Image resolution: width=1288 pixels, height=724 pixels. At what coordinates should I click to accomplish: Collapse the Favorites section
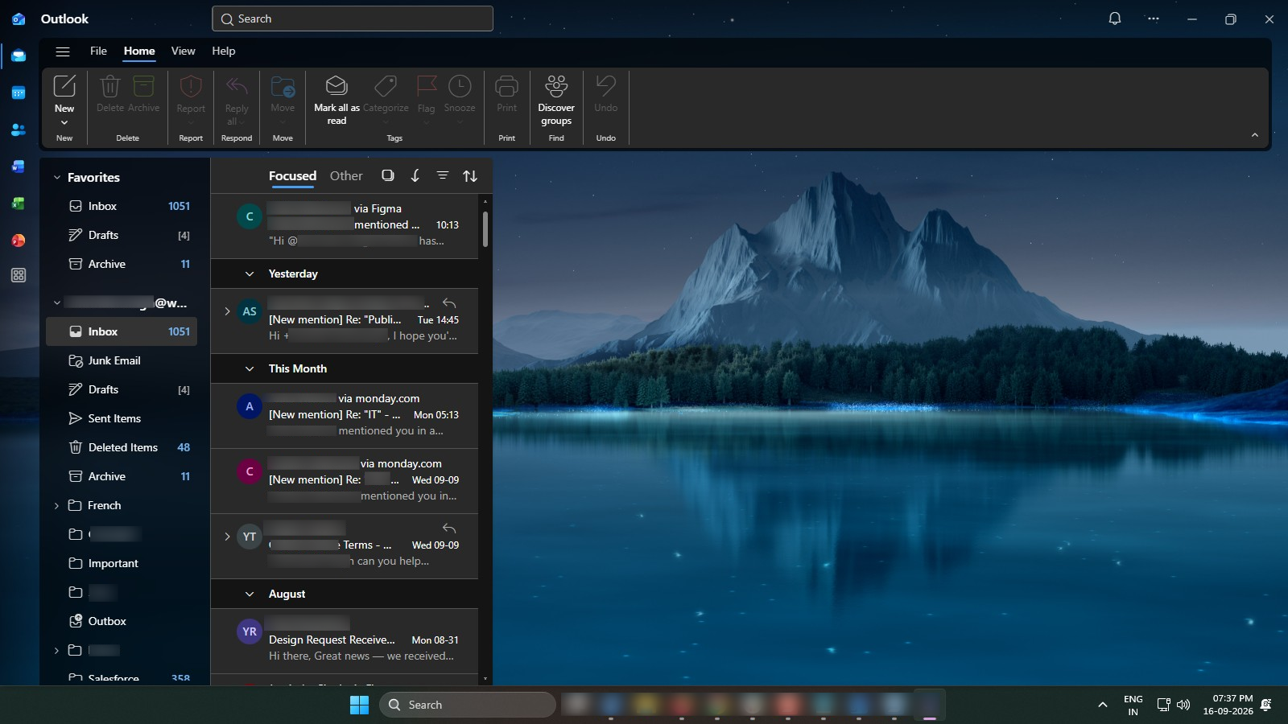tap(56, 177)
